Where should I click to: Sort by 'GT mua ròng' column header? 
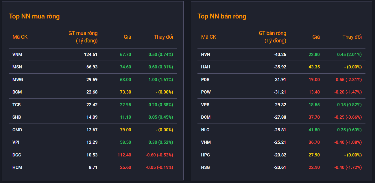[x=83, y=37]
